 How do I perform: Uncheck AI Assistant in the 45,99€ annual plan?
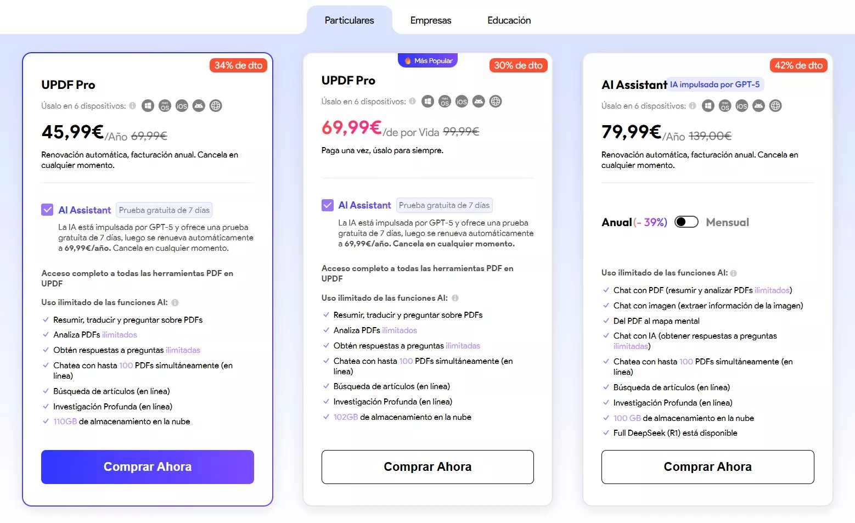tap(47, 210)
